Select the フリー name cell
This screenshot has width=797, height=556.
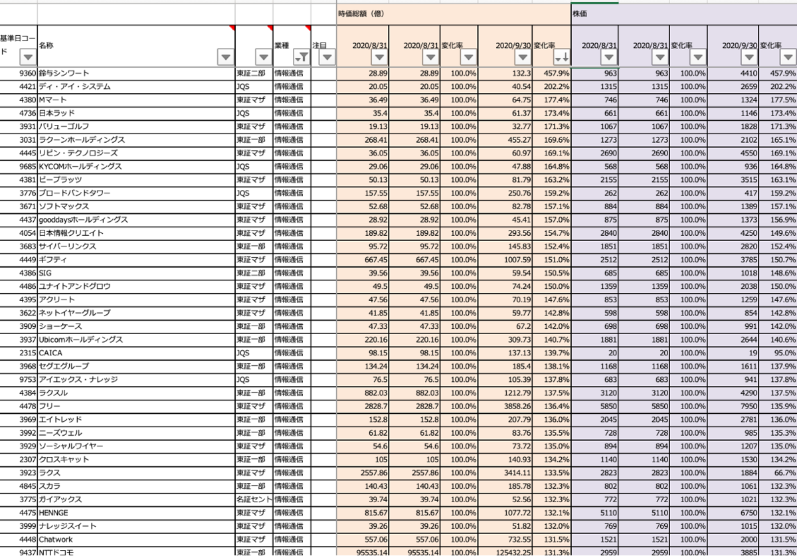point(136,406)
